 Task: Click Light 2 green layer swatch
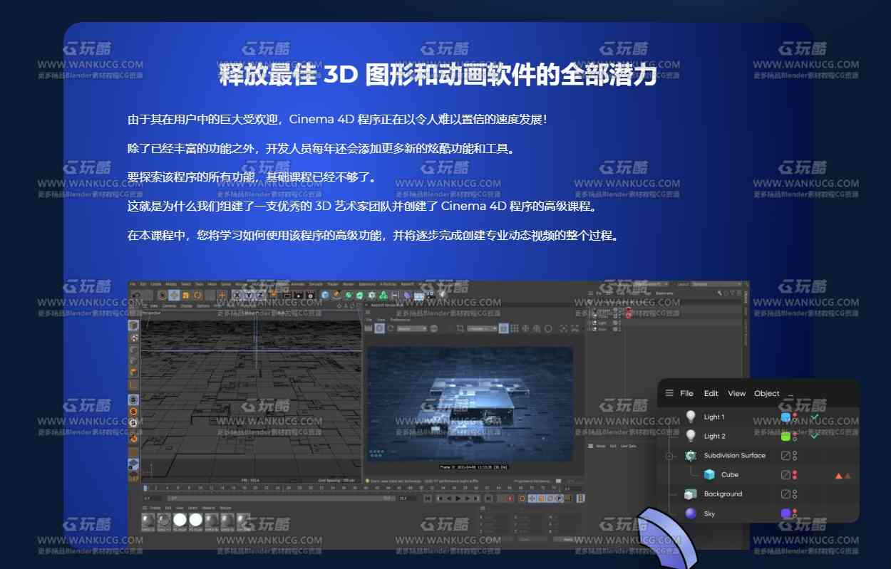click(x=786, y=436)
